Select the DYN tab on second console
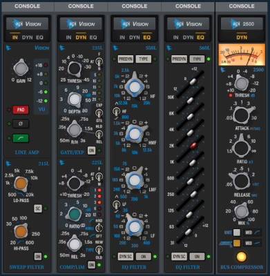This screenshot has height=276, width=270. (x=81, y=37)
